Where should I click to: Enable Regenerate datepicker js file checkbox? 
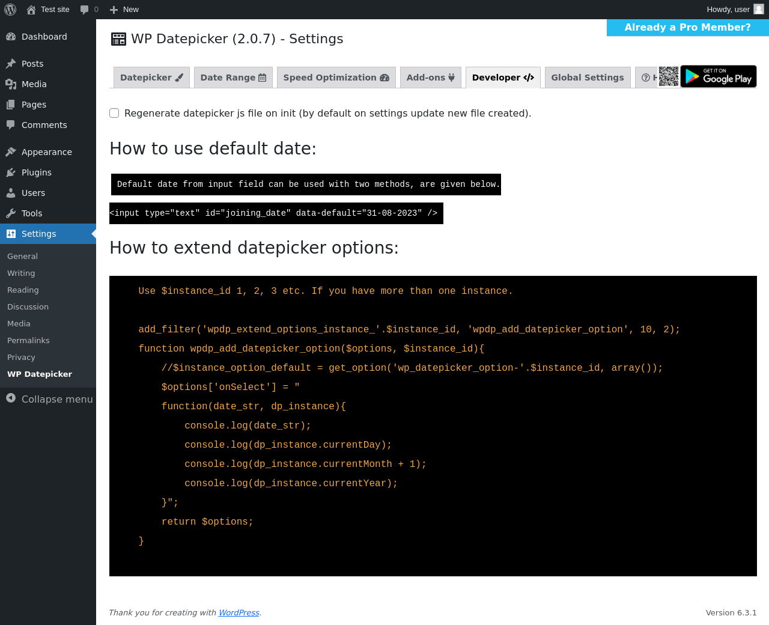(x=114, y=113)
